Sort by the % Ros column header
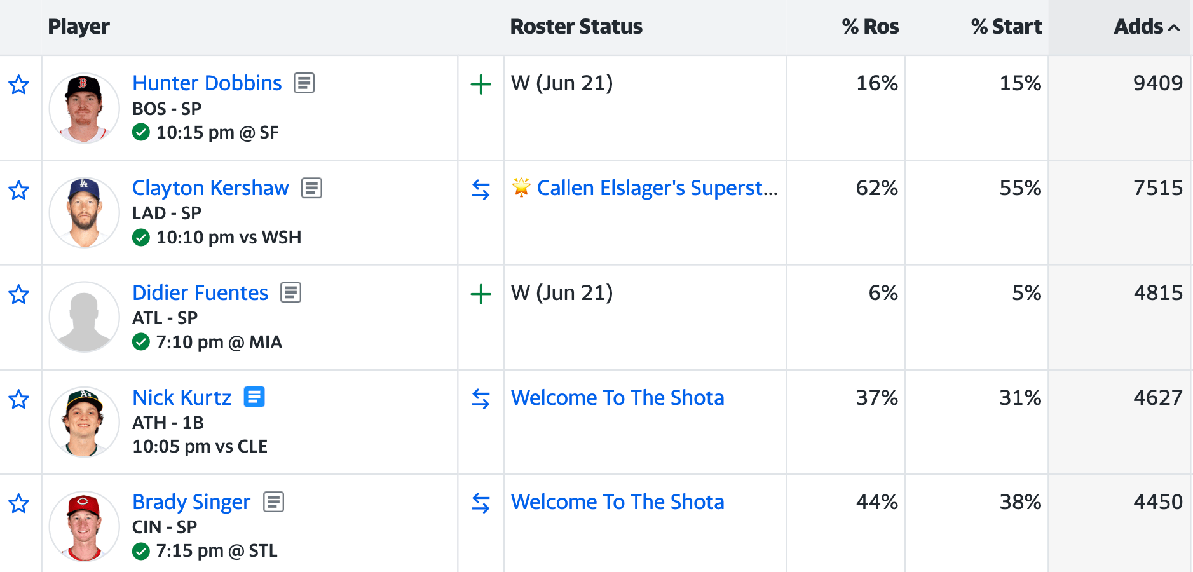The width and height of the screenshot is (1193, 572). pos(869,27)
